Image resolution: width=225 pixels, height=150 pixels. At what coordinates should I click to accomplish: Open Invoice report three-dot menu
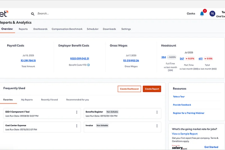[x=157, y=126]
